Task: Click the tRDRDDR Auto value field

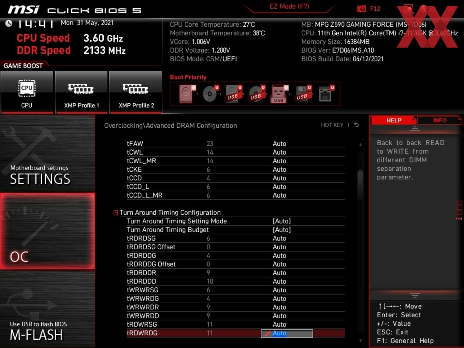Action: coord(279,273)
